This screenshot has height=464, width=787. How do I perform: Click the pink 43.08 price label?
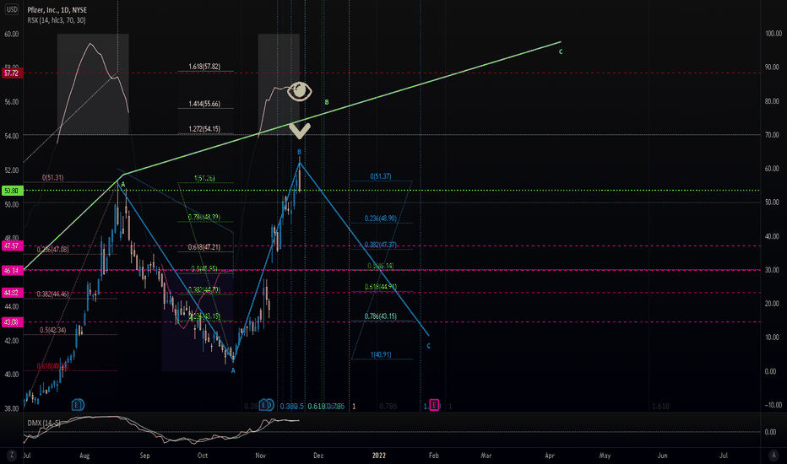(11, 322)
